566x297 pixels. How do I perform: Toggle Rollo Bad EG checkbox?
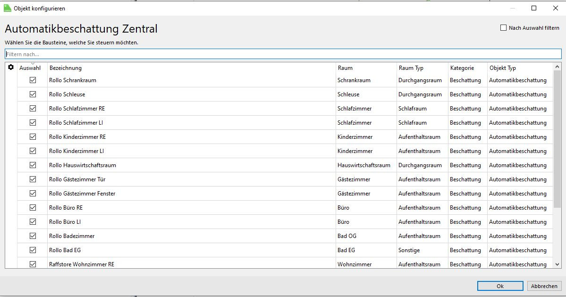pyautogui.click(x=33, y=250)
